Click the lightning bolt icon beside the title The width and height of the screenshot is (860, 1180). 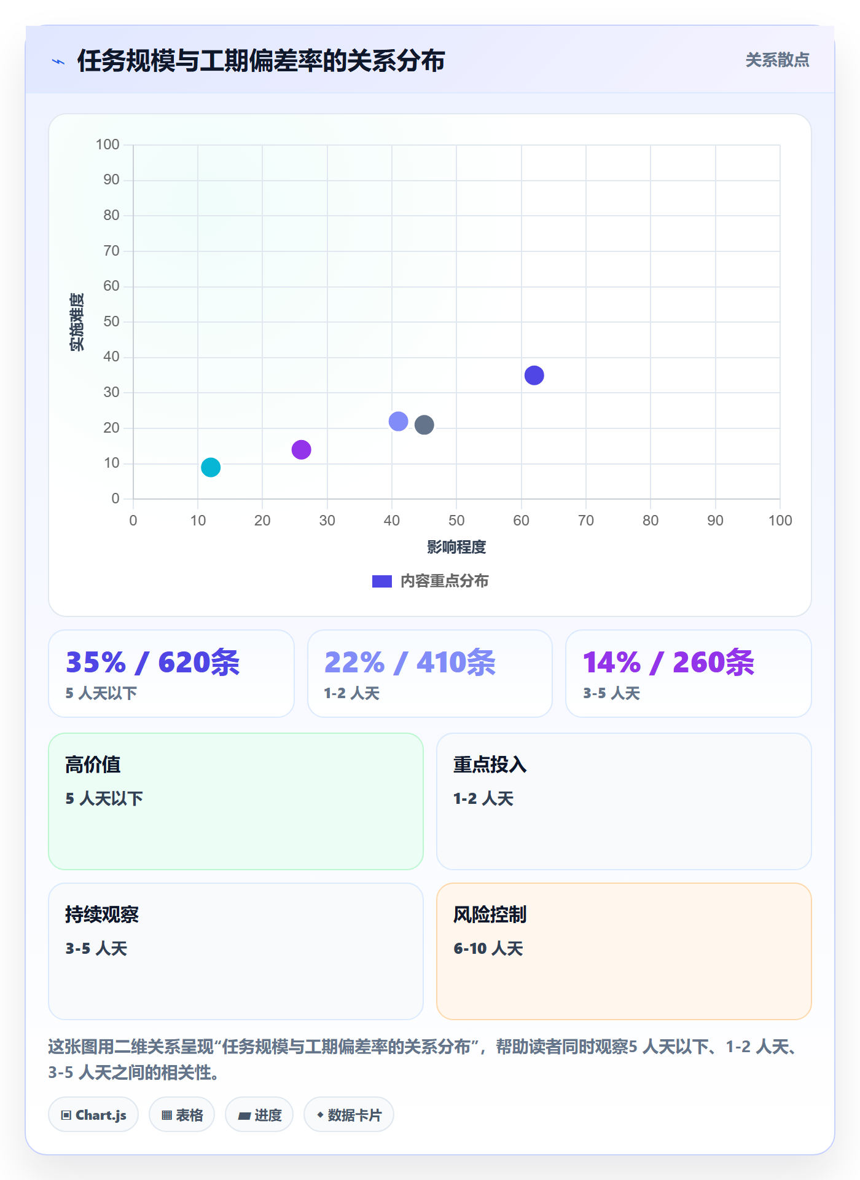(x=58, y=61)
